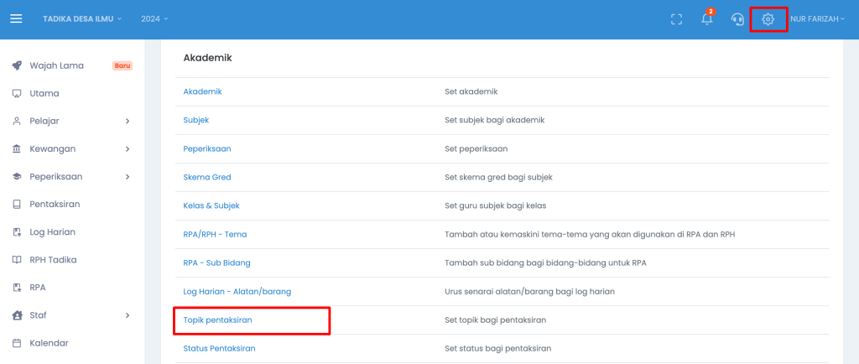Screen dimensions: 859x364
Task: Click the Log Harian sidebar icon
Action: (17, 232)
